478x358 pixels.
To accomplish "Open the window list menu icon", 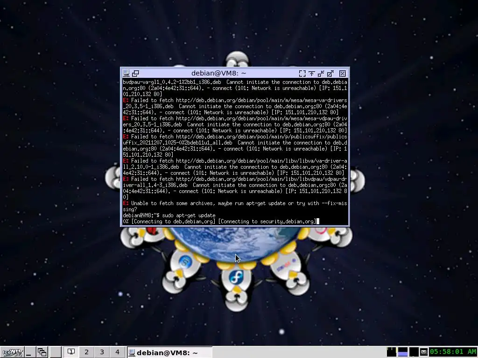I will 42,352.
